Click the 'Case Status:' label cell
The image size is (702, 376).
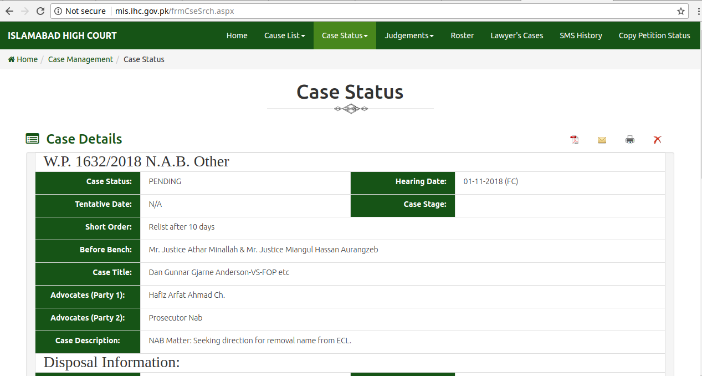coord(88,182)
